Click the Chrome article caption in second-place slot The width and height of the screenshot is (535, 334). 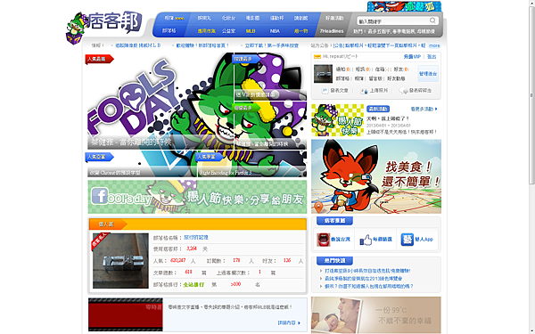click(x=115, y=173)
